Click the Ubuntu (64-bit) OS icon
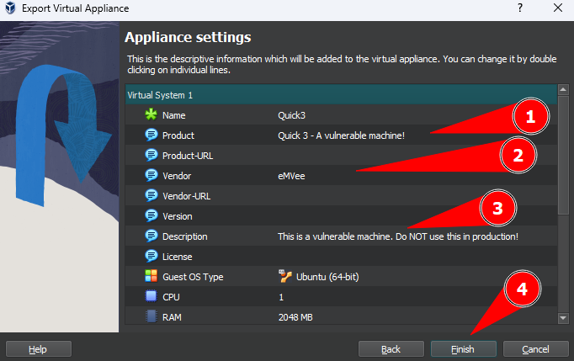Viewport: 574px width, 361px height. [x=285, y=277]
